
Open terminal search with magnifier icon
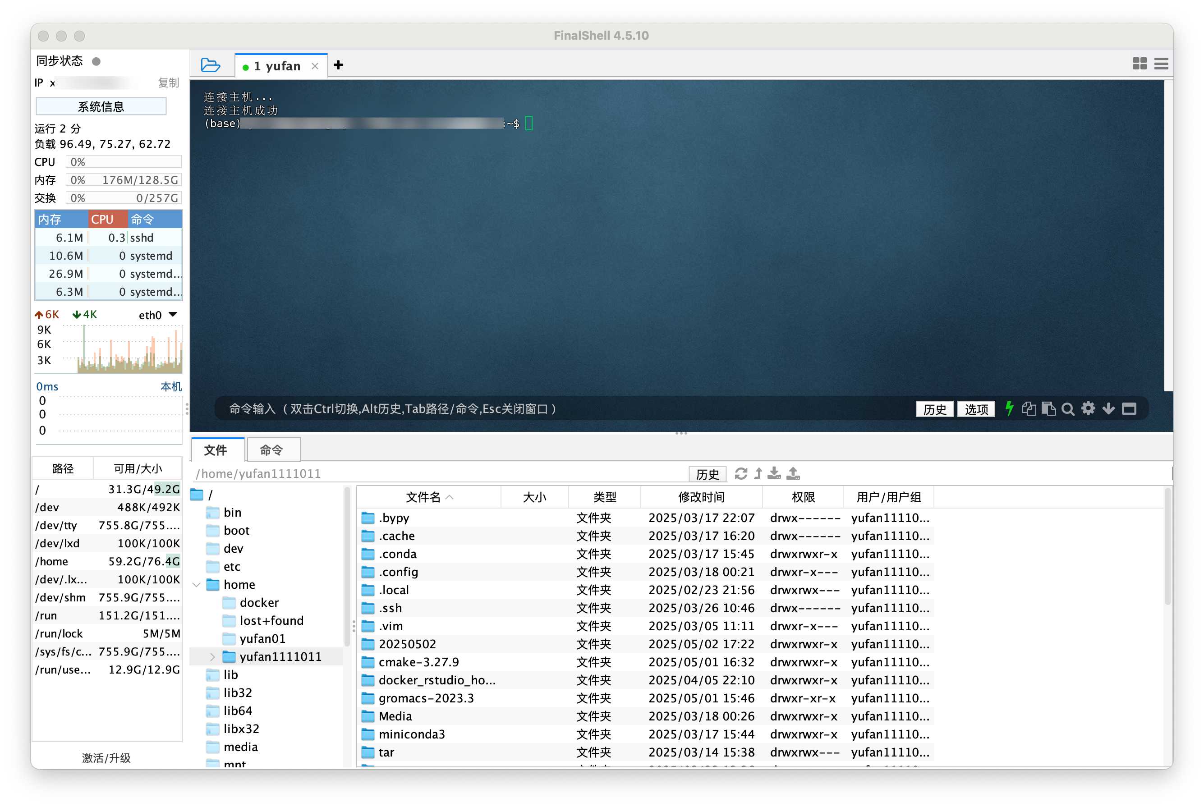pos(1068,409)
